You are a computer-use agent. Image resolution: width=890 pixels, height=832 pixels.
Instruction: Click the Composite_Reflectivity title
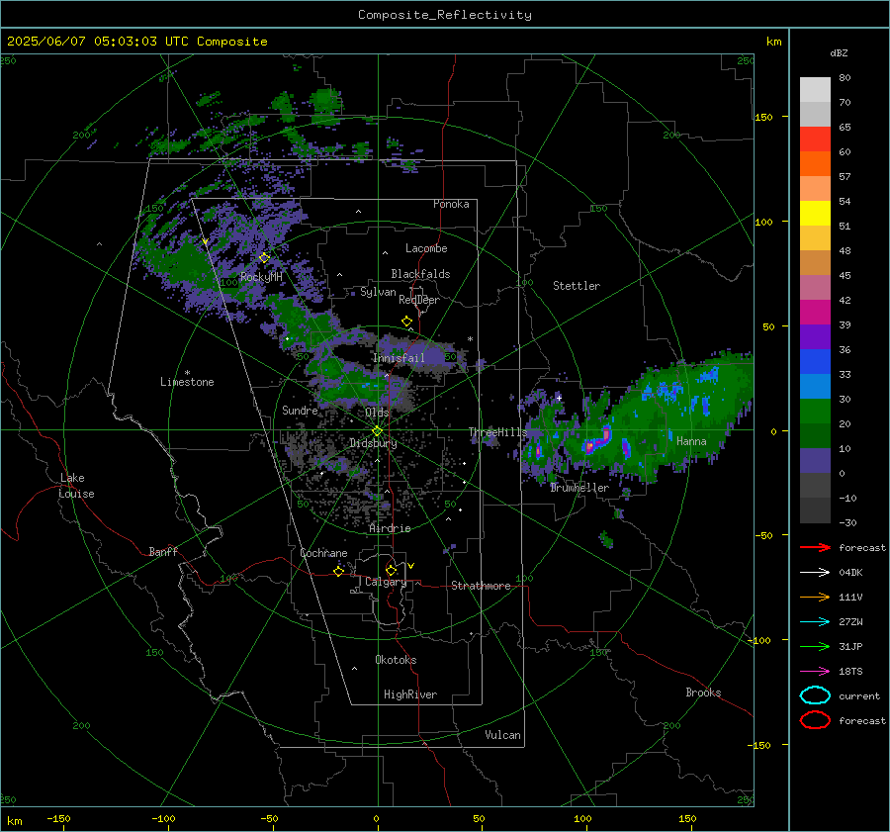tap(444, 15)
